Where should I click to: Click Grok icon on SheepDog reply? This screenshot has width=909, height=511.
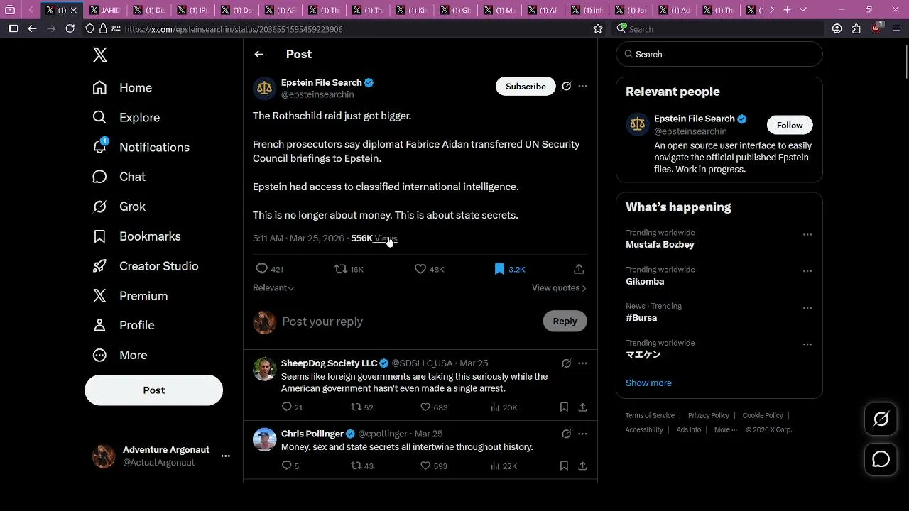tap(566, 363)
